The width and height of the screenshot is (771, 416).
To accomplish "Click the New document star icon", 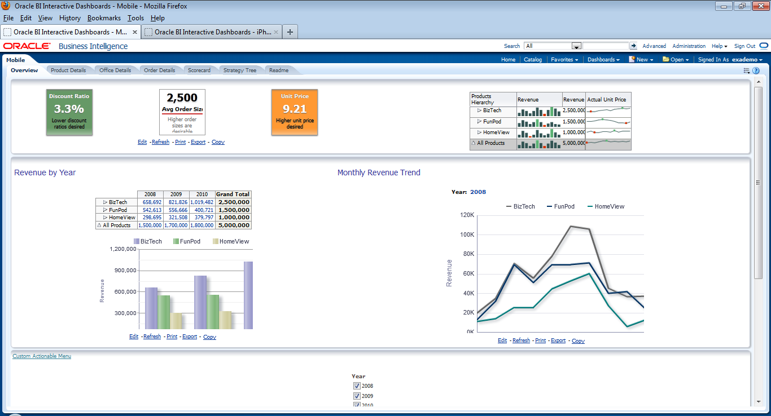I will coord(633,59).
